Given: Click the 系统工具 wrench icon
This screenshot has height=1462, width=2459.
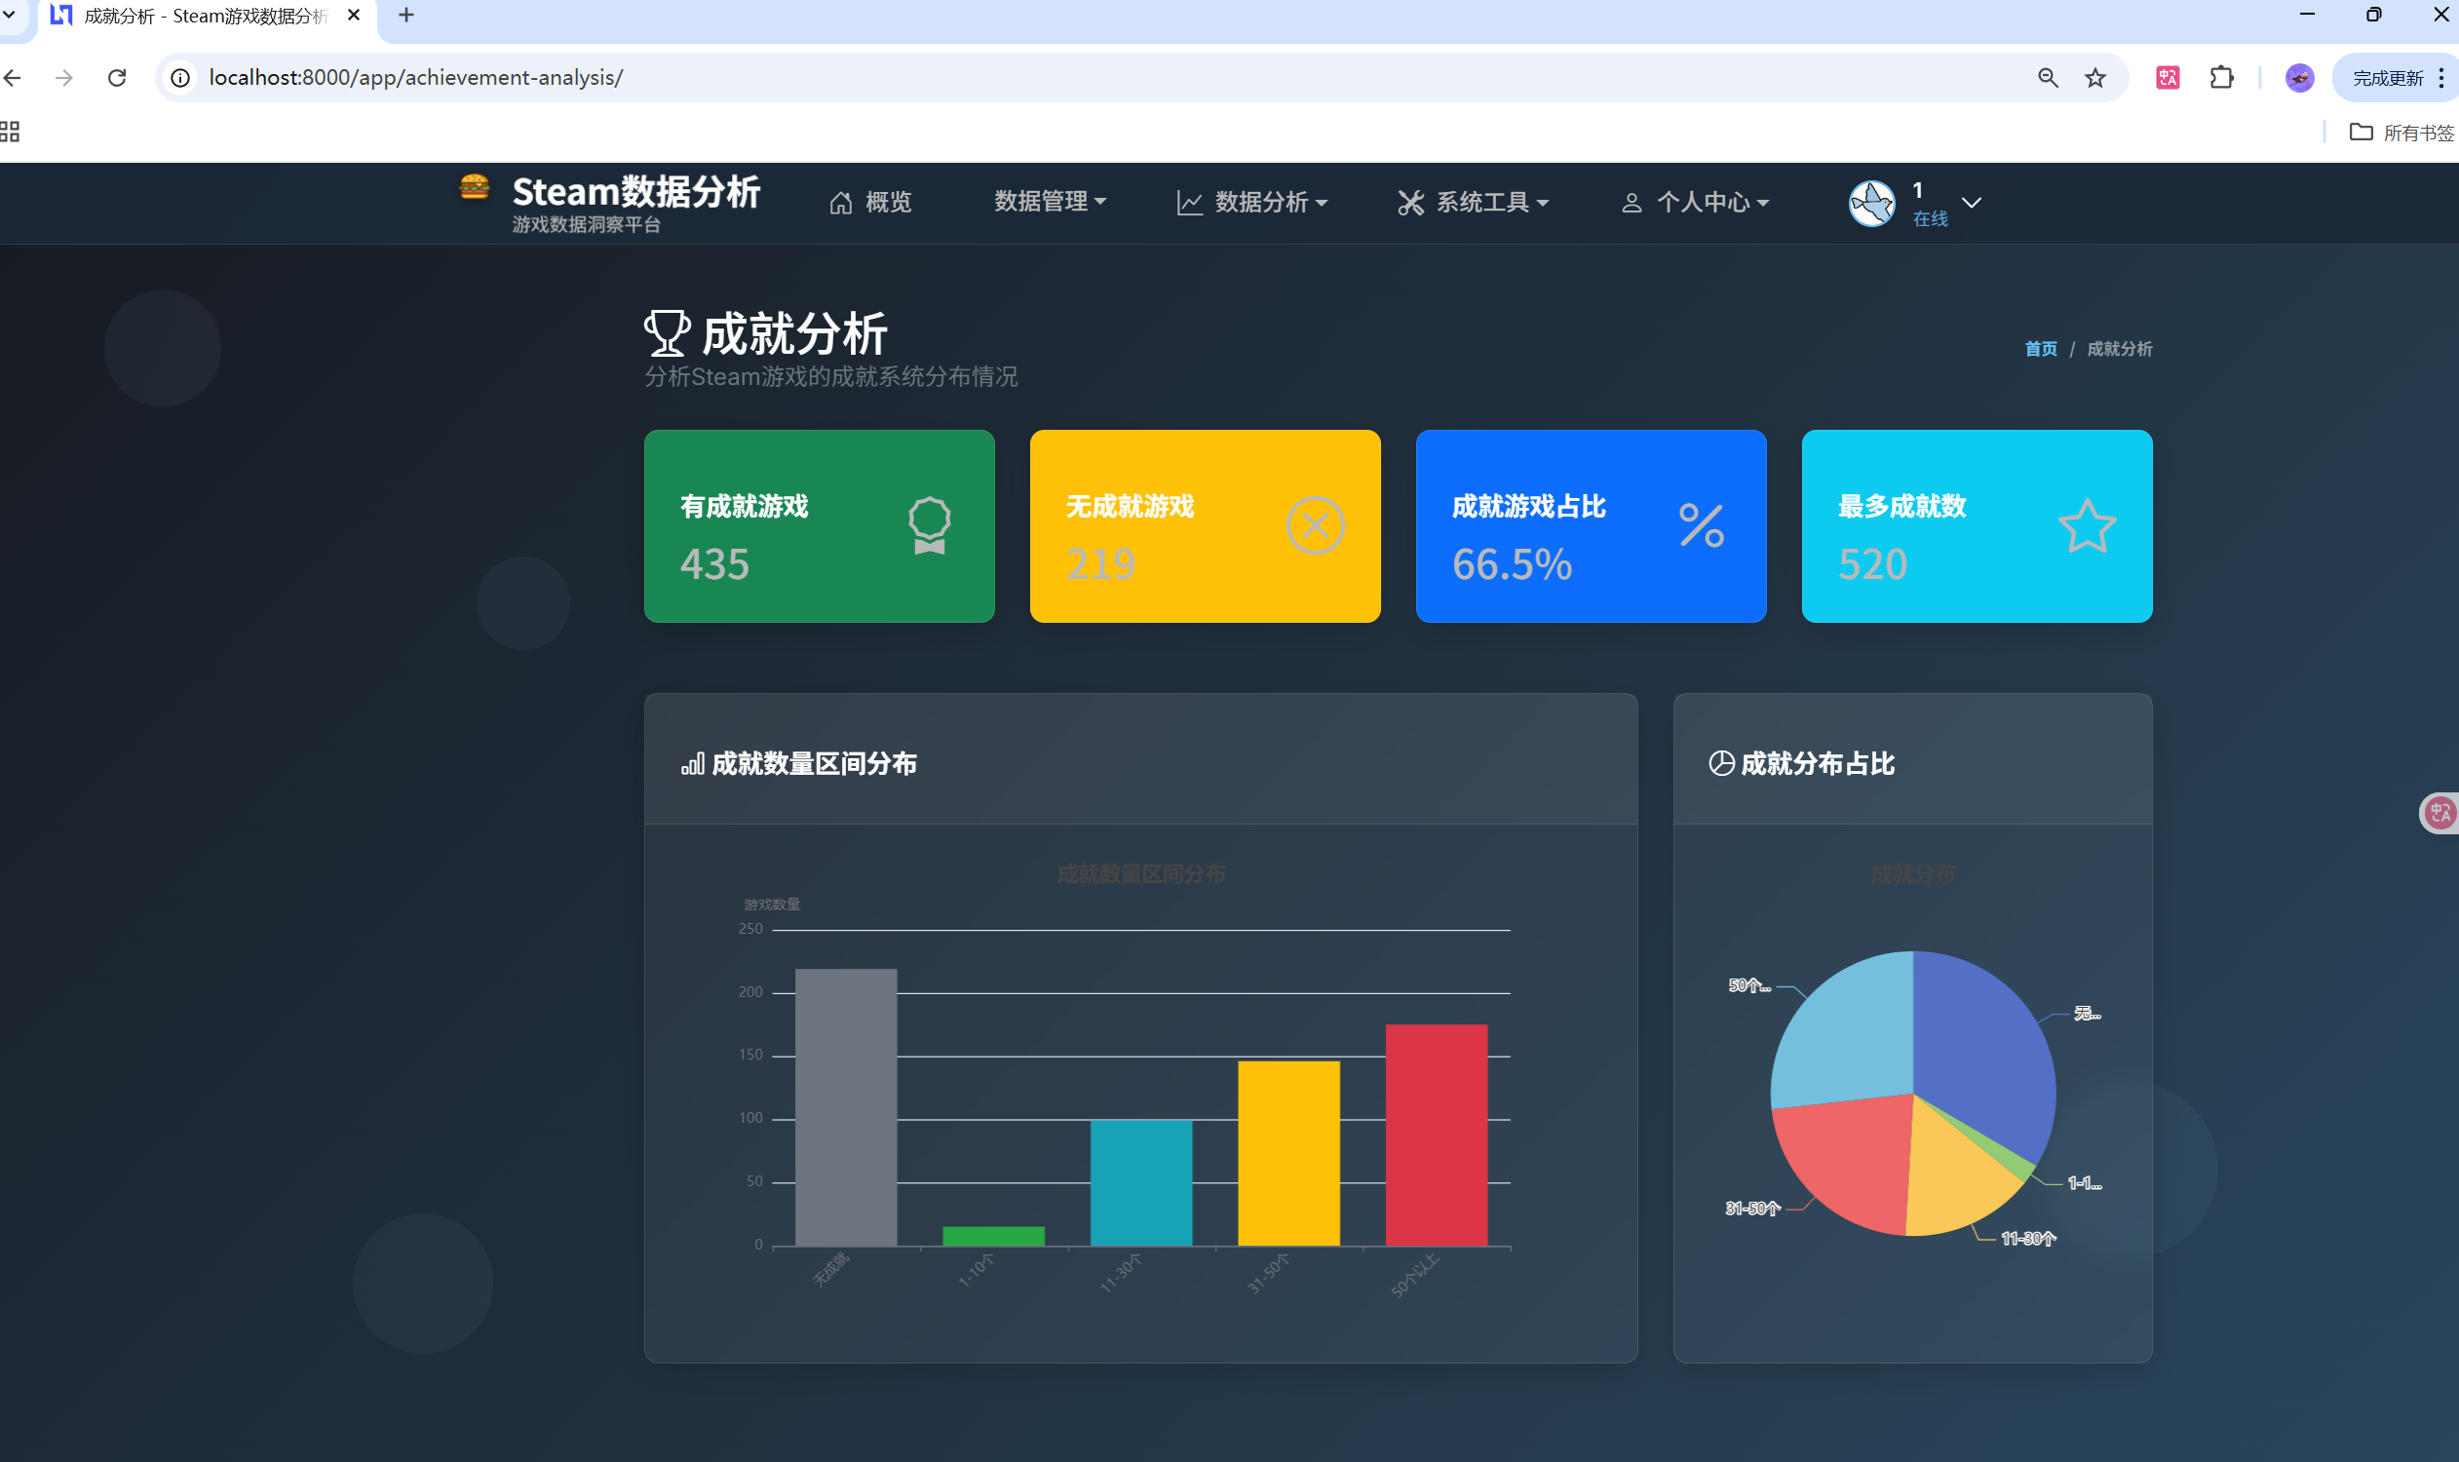Looking at the screenshot, I should click(x=1410, y=203).
